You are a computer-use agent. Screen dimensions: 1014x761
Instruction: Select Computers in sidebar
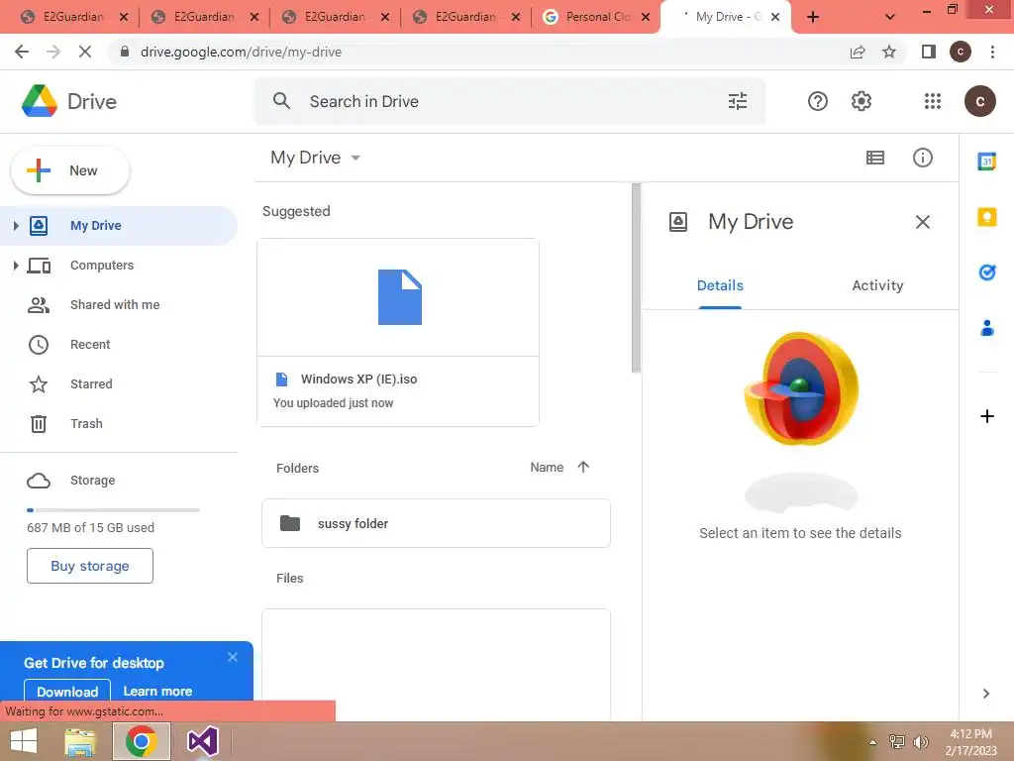point(102,266)
